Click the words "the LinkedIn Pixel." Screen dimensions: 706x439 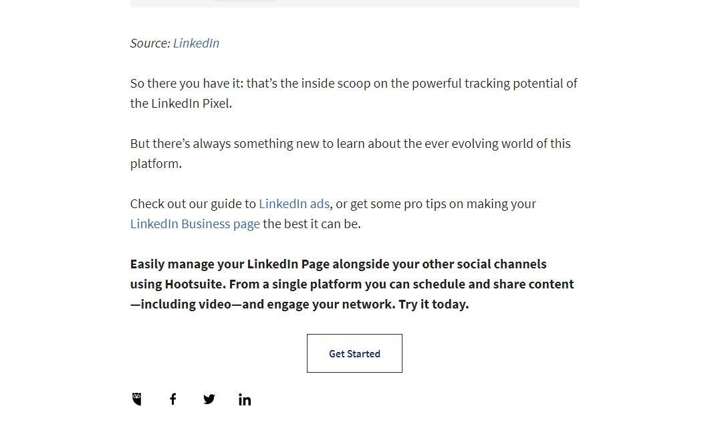pyautogui.click(x=181, y=104)
